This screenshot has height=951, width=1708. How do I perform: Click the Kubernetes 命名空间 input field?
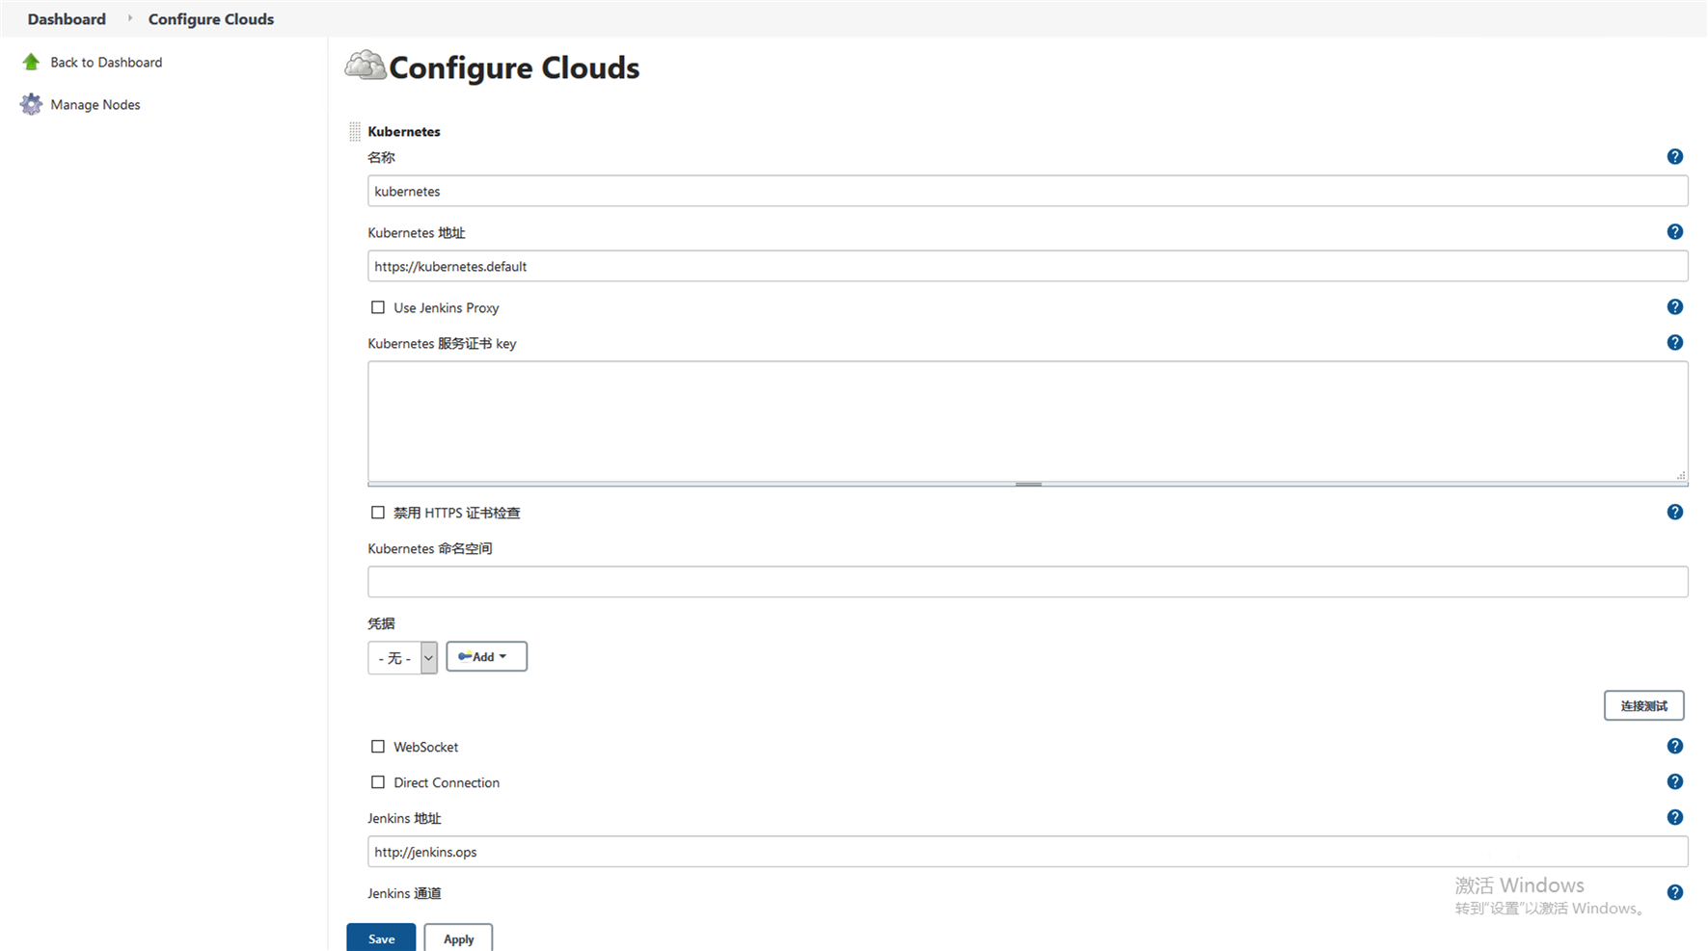click(1027, 582)
